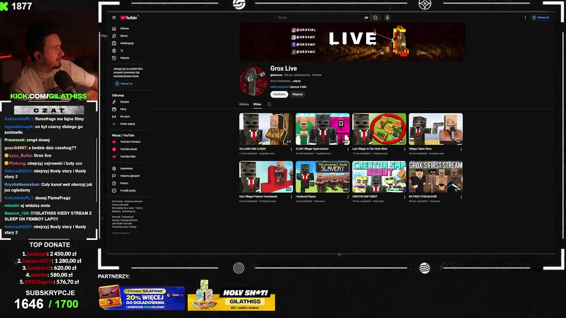
Task: Open Last Villager In The Circle Wins! thumbnail
Action: pos(379,129)
